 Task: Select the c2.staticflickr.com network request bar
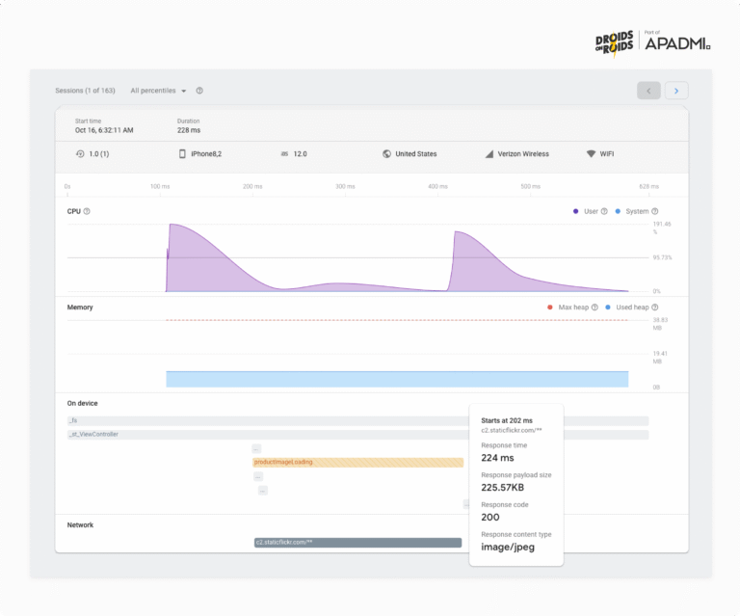pos(357,543)
